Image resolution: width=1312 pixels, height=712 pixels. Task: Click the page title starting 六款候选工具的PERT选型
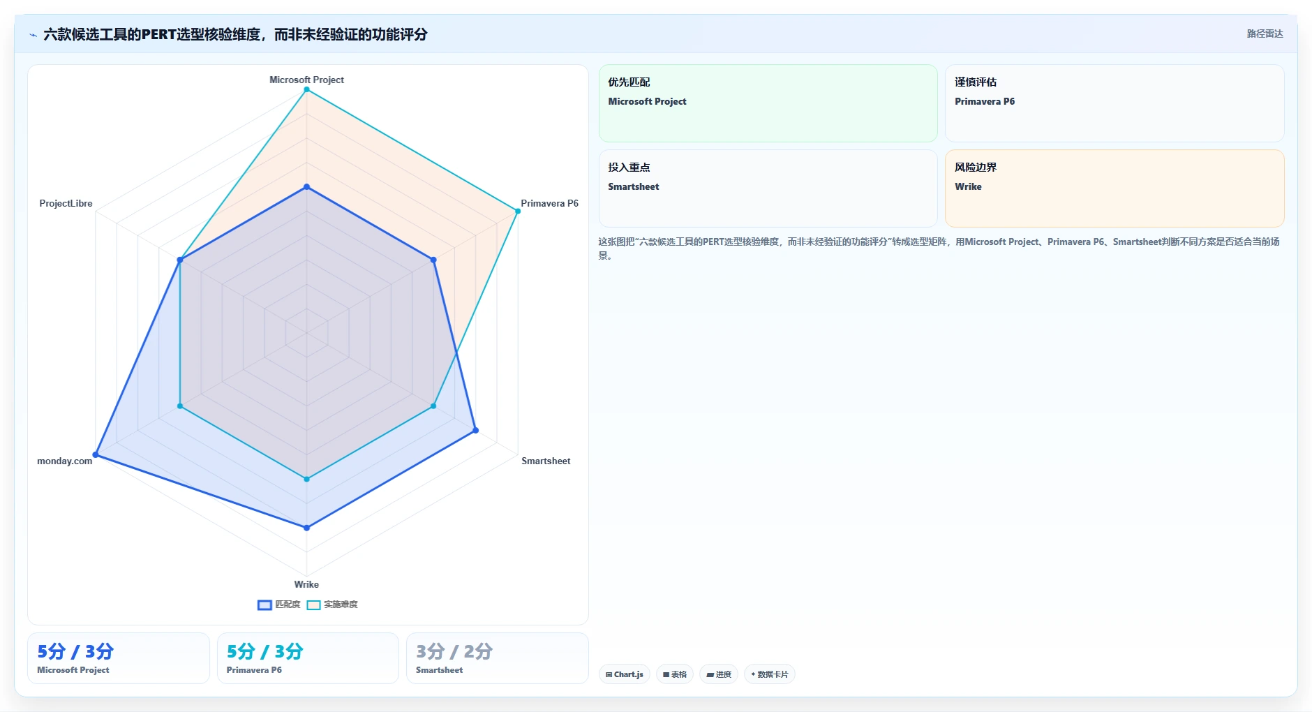[235, 34]
